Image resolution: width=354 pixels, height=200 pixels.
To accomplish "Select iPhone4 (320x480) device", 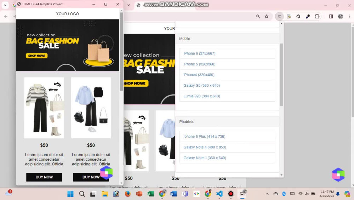I will (227, 75).
